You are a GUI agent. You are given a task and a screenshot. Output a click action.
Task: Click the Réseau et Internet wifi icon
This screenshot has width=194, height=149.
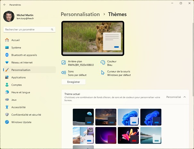(7, 62)
